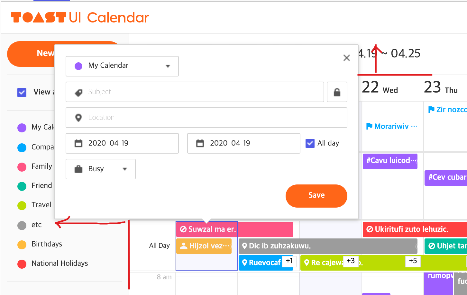
Task: Click the Save button
Action: [x=316, y=195]
